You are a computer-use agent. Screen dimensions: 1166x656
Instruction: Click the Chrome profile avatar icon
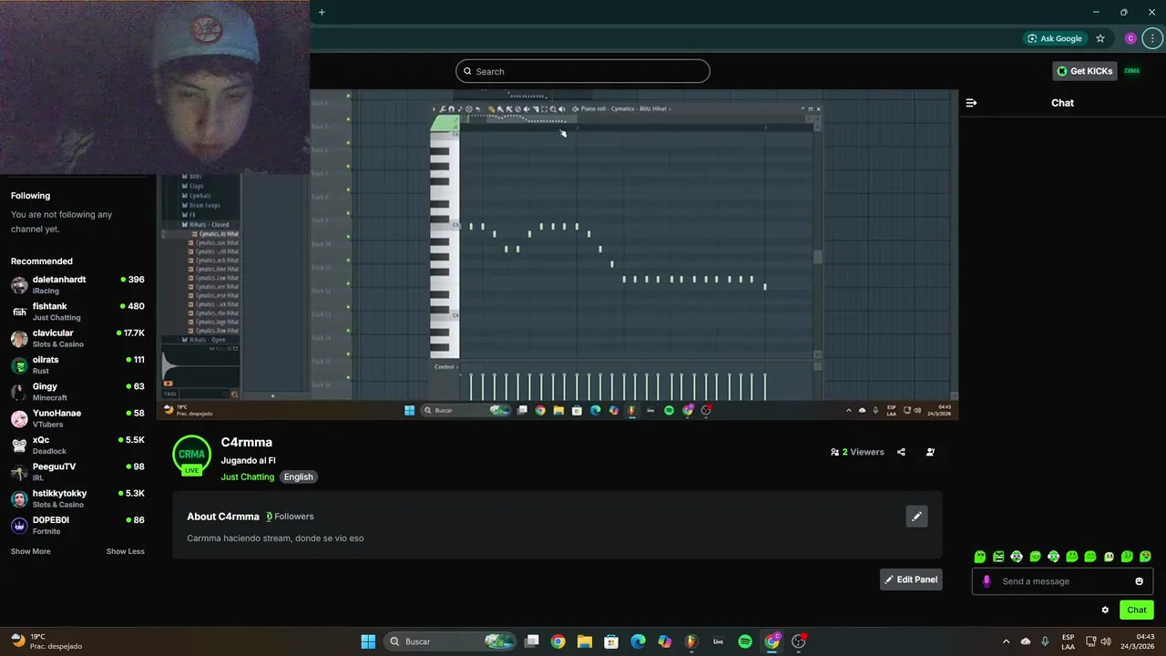tap(1130, 38)
